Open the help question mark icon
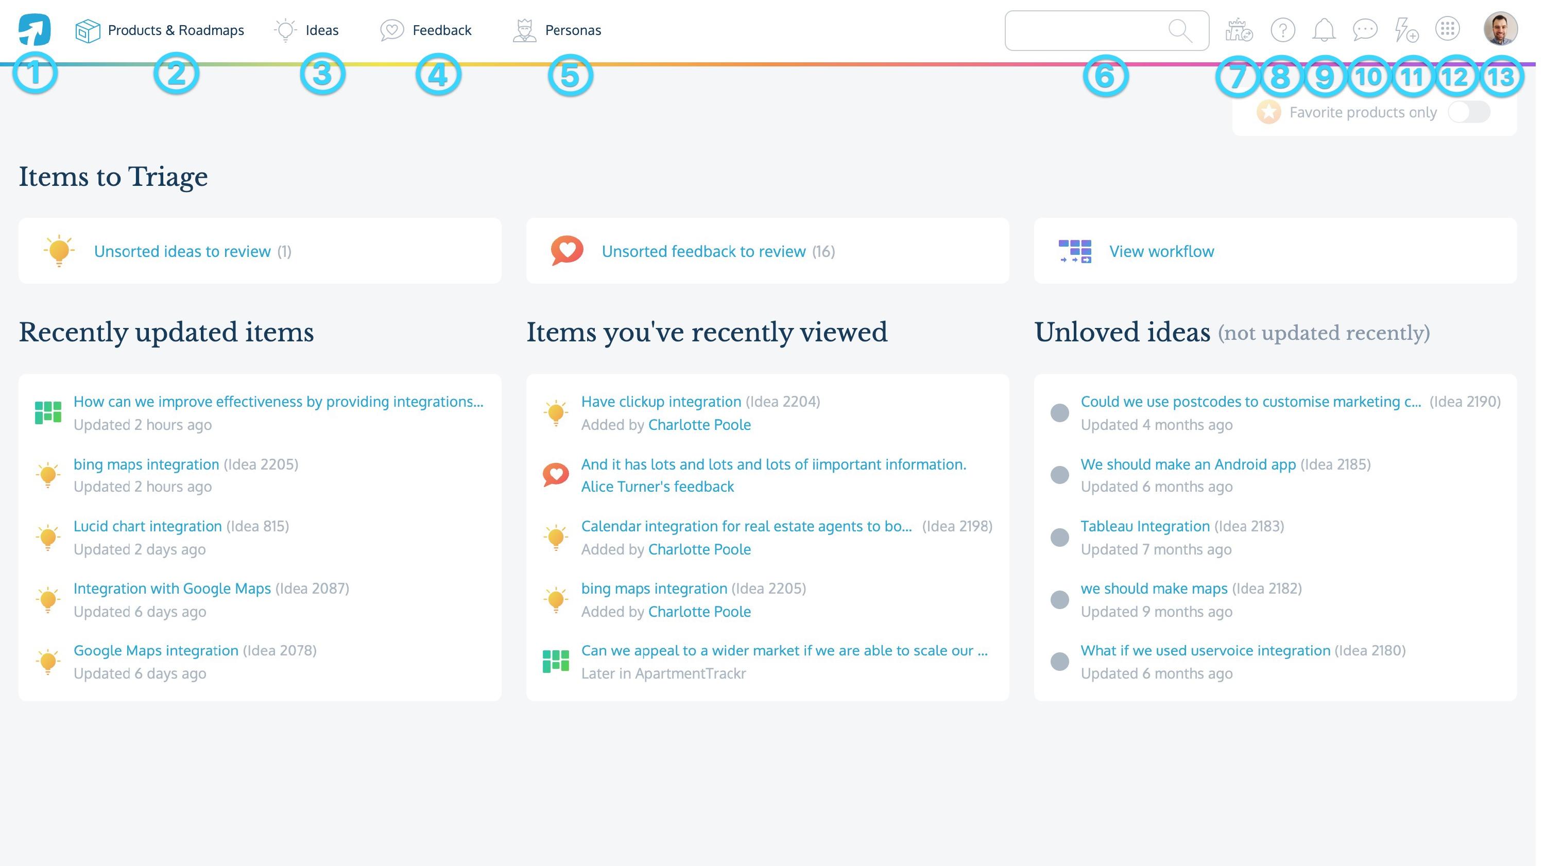The height and width of the screenshot is (866, 1545). click(x=1282, y=29)
